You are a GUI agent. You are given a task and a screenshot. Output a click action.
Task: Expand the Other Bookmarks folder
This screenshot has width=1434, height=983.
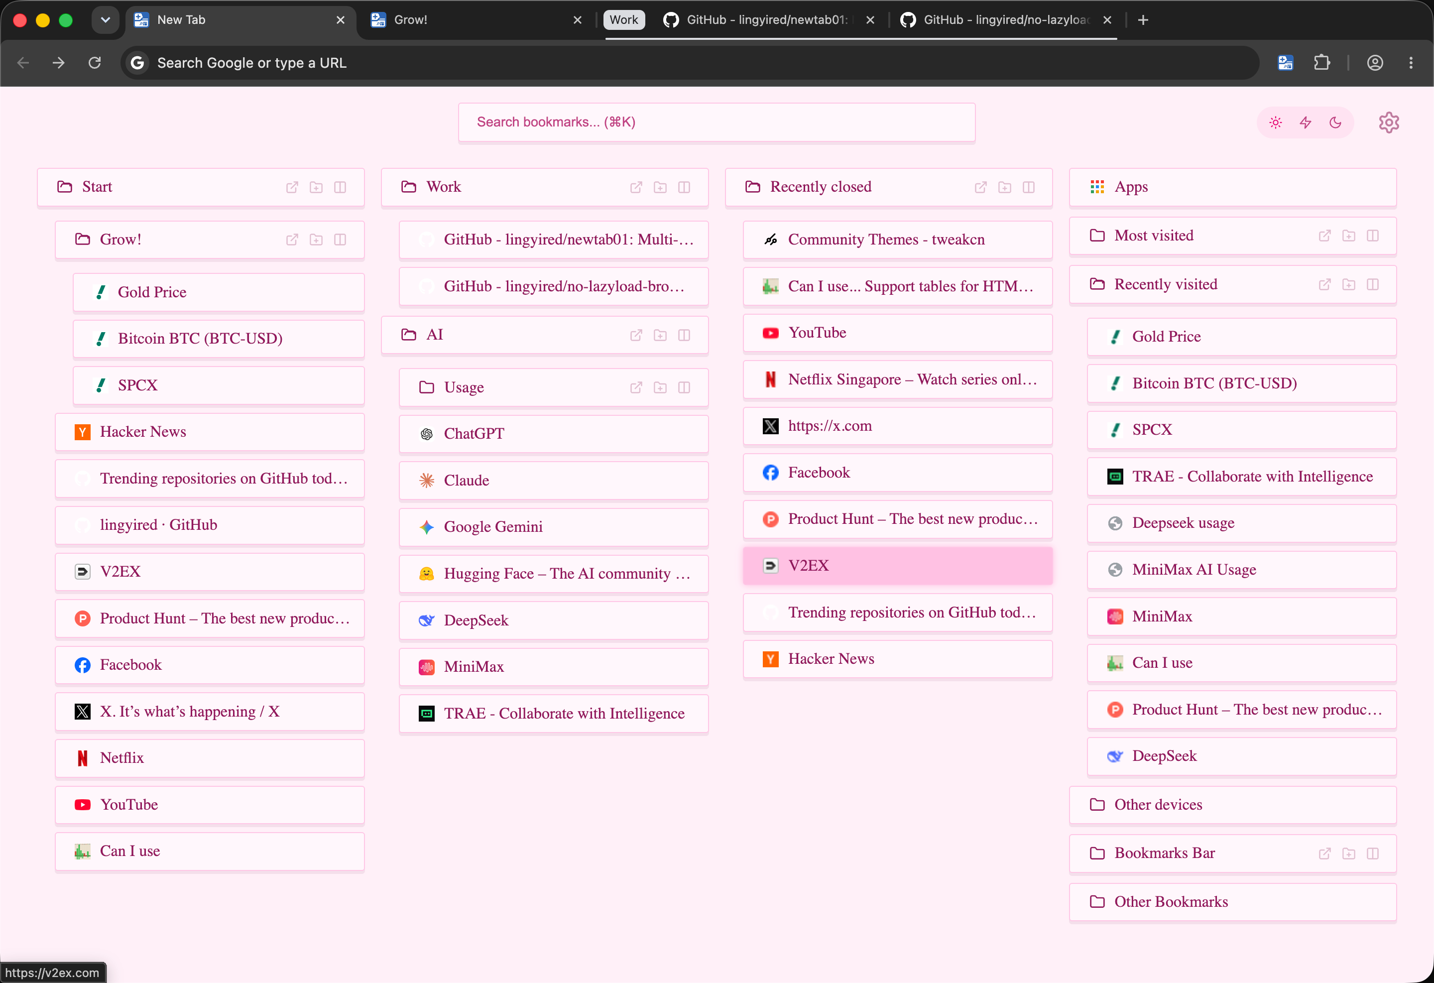pos(1233,902)
